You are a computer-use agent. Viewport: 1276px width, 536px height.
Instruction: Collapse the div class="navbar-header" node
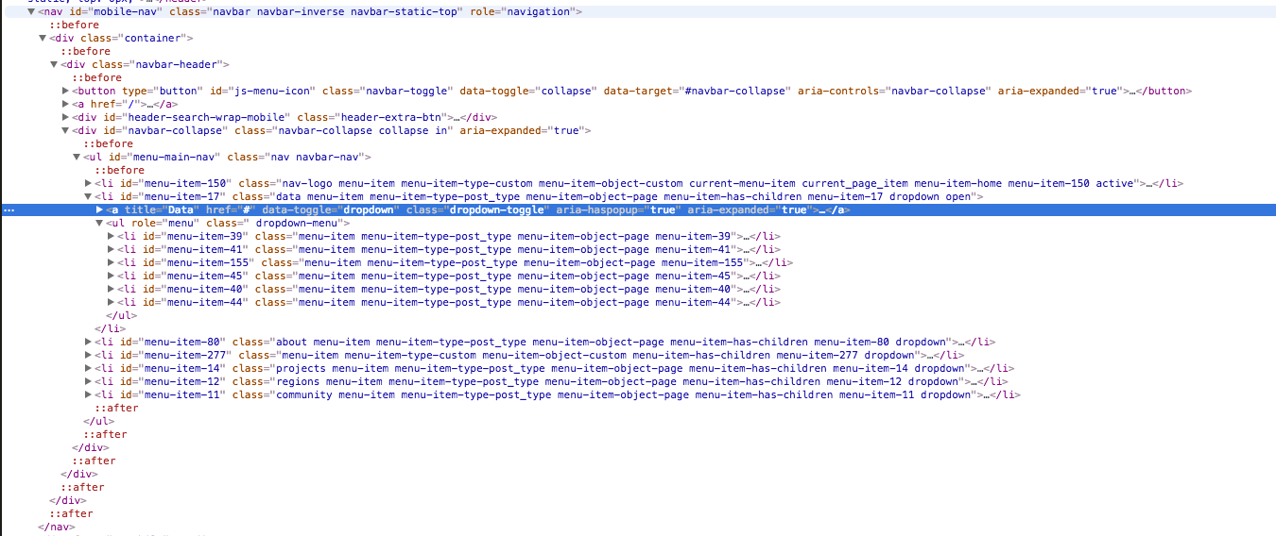pyautogui.click(x=54, y=65)
